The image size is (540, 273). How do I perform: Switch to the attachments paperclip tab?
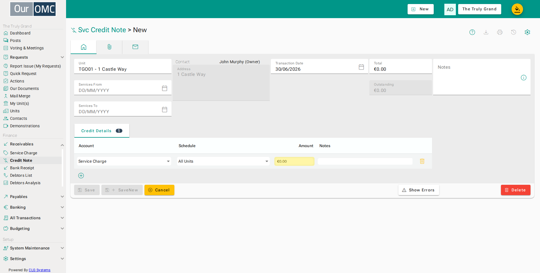click(109, 47)
